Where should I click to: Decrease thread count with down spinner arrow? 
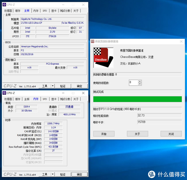coord(140,84)
